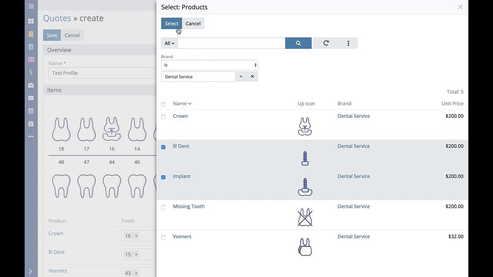Screen dimensions: 493x277
Task: Click the Dental Service brand filter field
Action: pyautogui.click(x=198, y=77)
